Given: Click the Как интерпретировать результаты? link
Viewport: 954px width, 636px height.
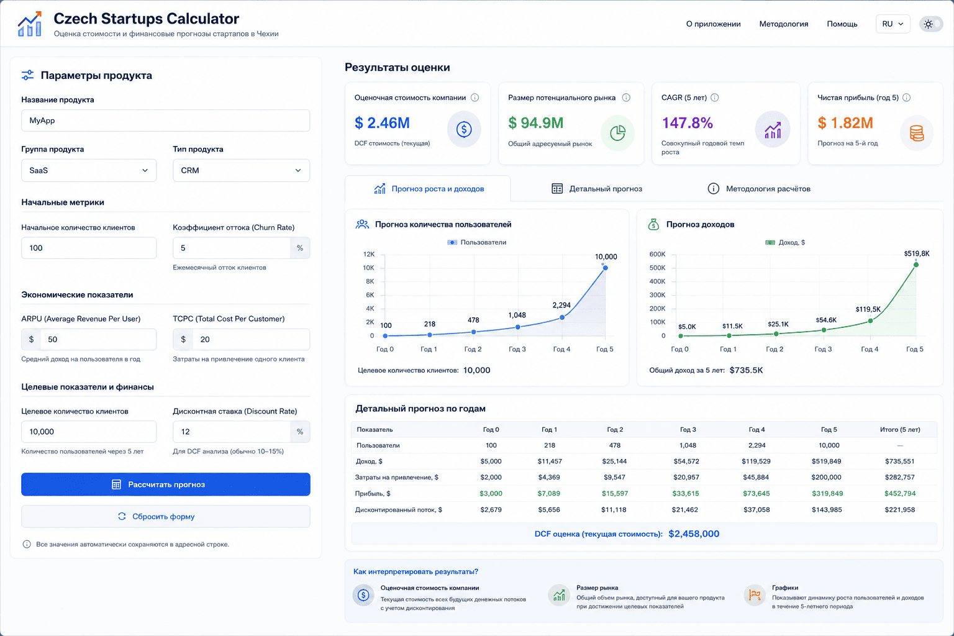Looking at the screenshot, I should [x=416, y=571].
